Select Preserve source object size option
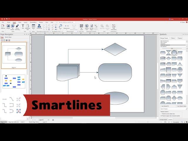The width and height of the screenshot is (188, 141). pyautogui.click(x=168, y=114)
